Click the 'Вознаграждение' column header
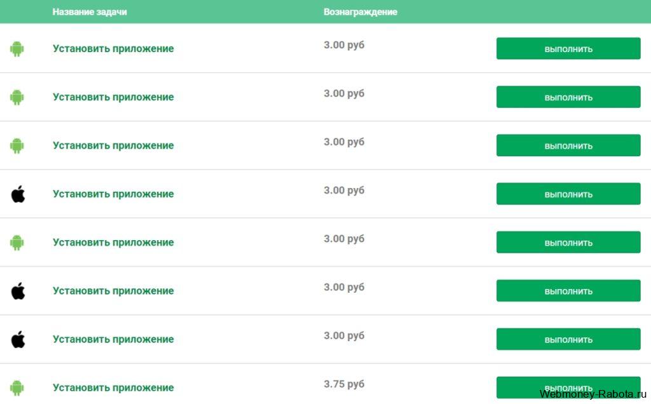 pyautogui.click(x=360, y=12)
